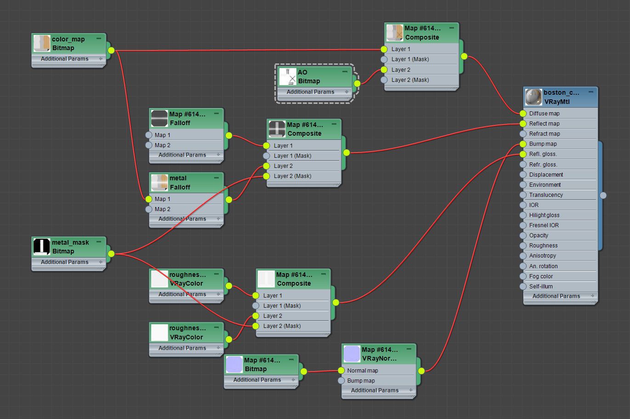This screenshot has width=630, height=419.
Task: Click the Diffuse map input socket
Action: pos(523,114)
